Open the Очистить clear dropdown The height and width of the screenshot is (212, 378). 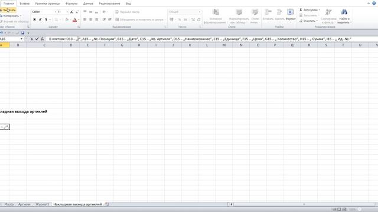(308, 21)
